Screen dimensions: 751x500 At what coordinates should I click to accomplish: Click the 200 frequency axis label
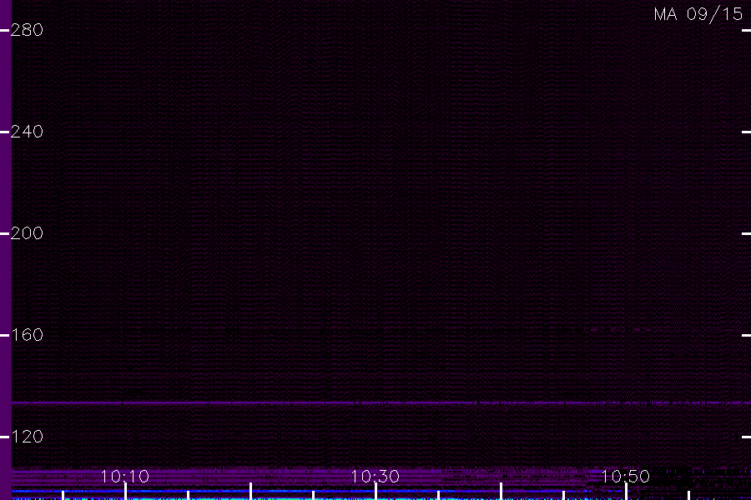(x=27, y=233)
